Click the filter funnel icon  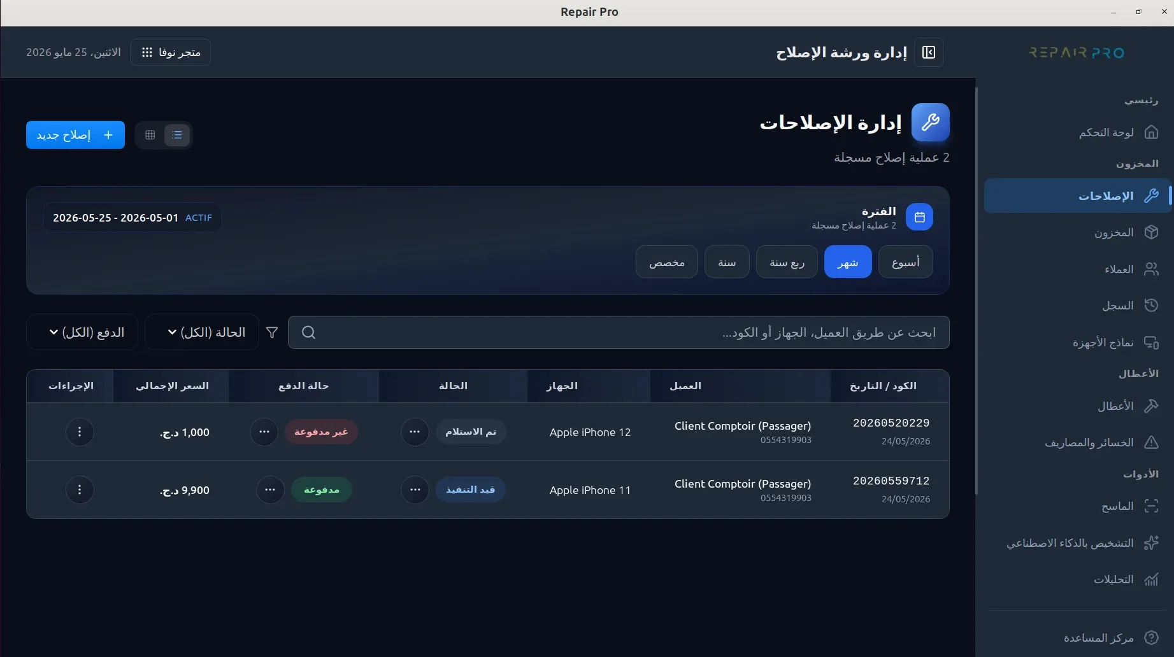[272, 332]
